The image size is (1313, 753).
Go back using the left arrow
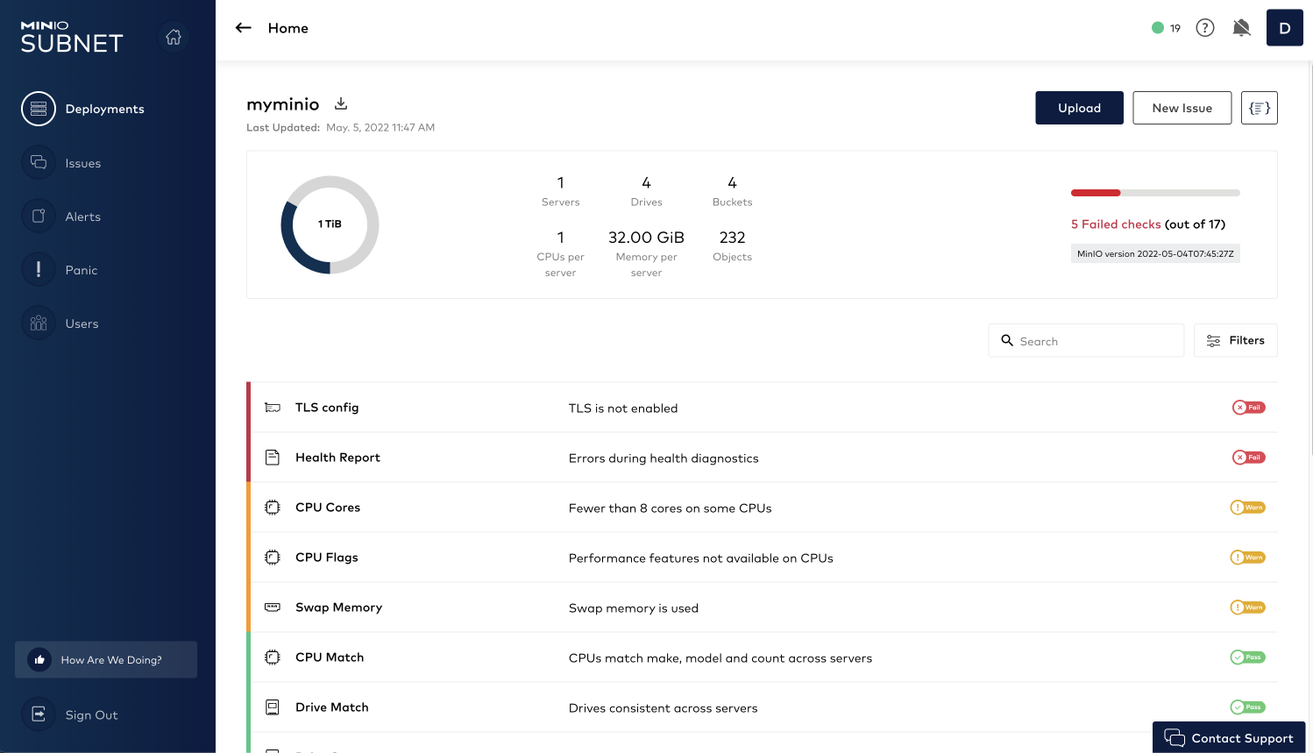click(244, 28)
